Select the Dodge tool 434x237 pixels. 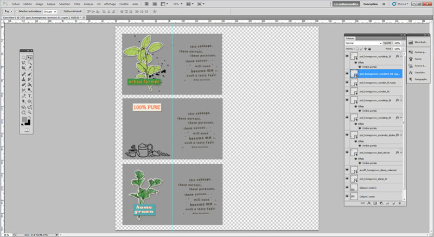(x=29, y=90)
